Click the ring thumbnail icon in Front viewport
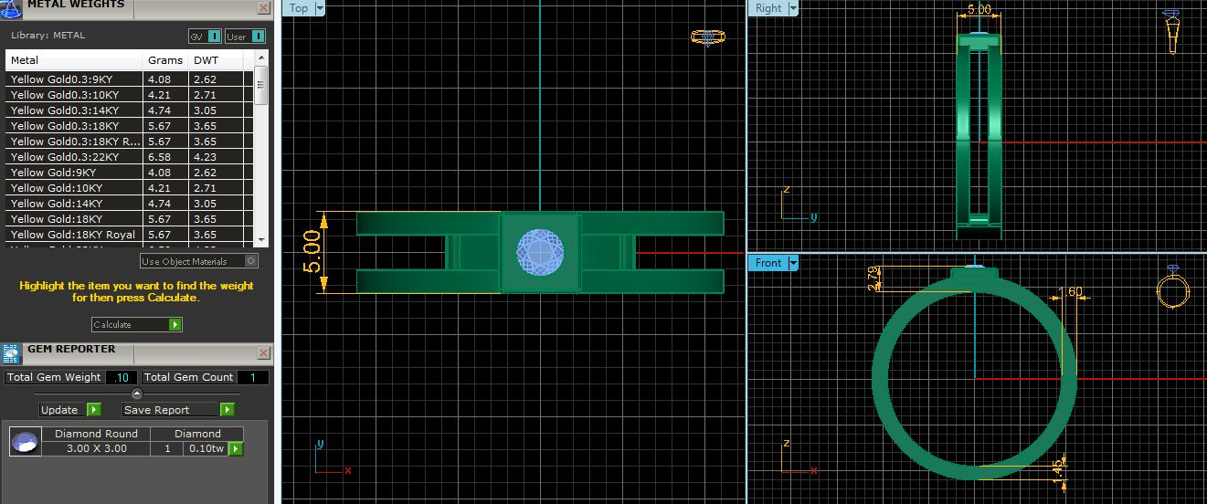This screenshot has width=1207, height=504. (x=1172, y=289)
